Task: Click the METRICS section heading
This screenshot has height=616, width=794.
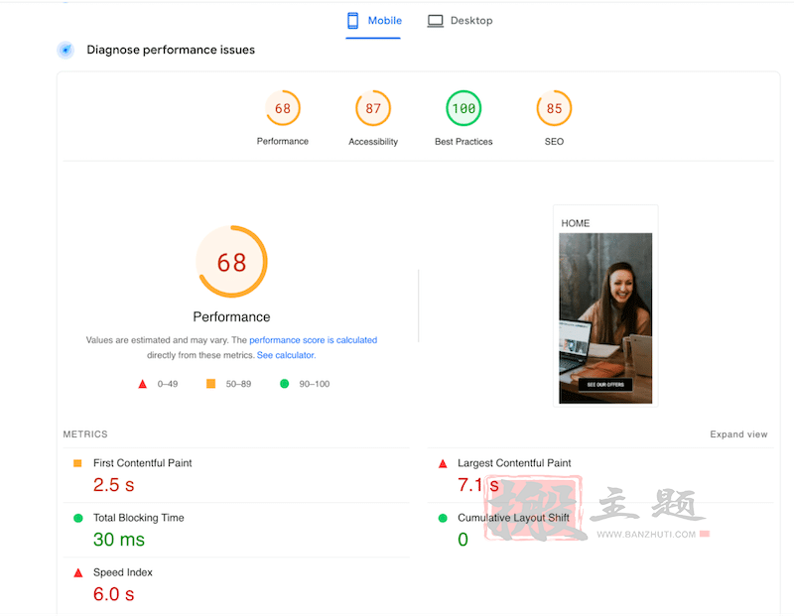Action: coord(85,434)
